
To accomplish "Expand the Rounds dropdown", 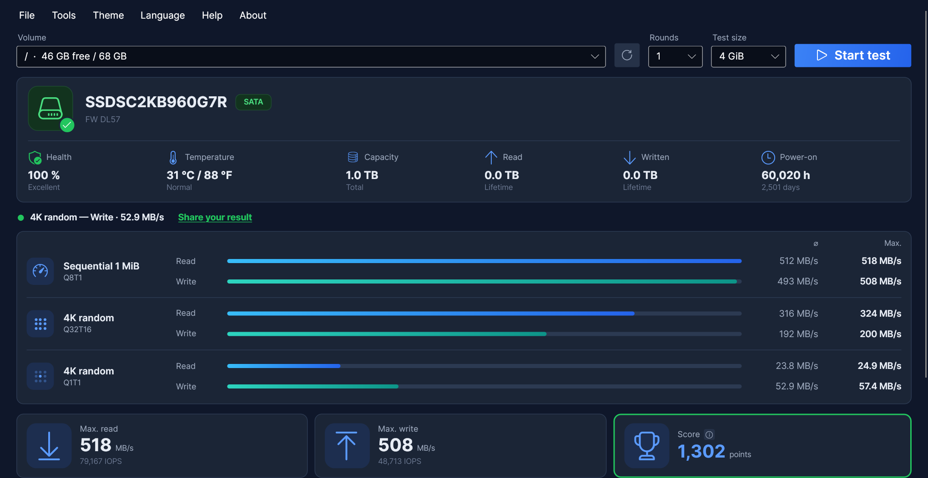I will 675,56.
